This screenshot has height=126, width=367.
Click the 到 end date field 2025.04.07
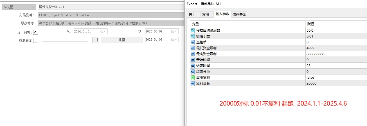(162, 32)
